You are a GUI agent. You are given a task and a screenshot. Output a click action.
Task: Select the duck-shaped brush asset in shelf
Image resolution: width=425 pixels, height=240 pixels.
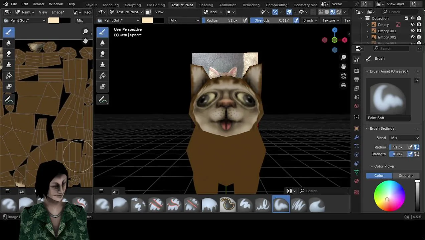[x=228, y=204]
